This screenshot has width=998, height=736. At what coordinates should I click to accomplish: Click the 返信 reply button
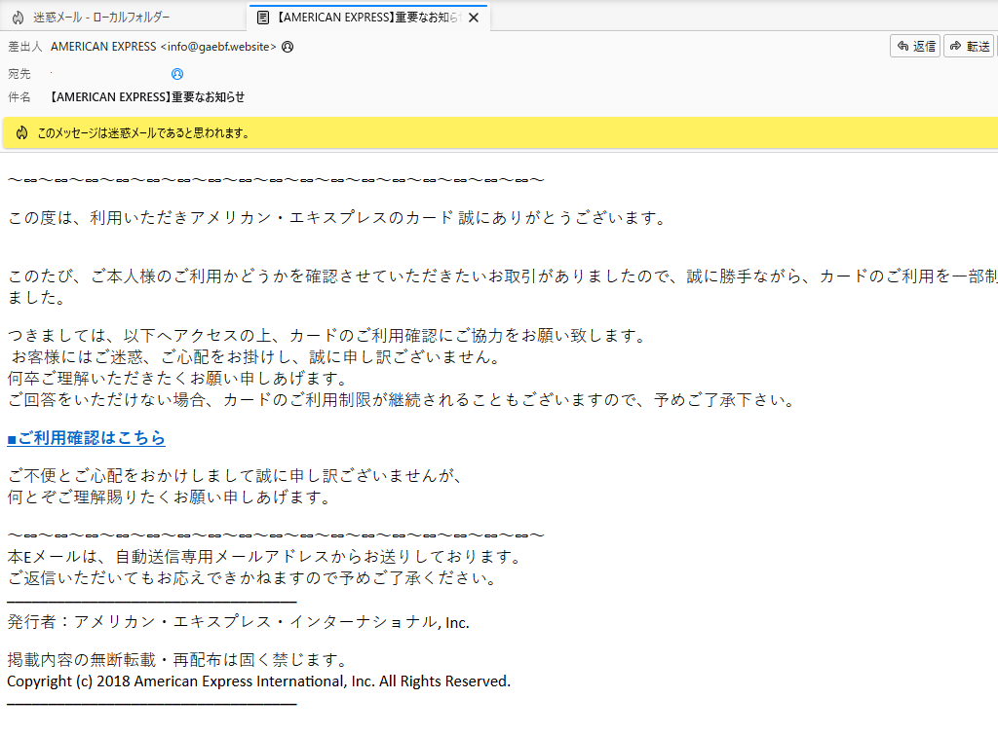915,46
